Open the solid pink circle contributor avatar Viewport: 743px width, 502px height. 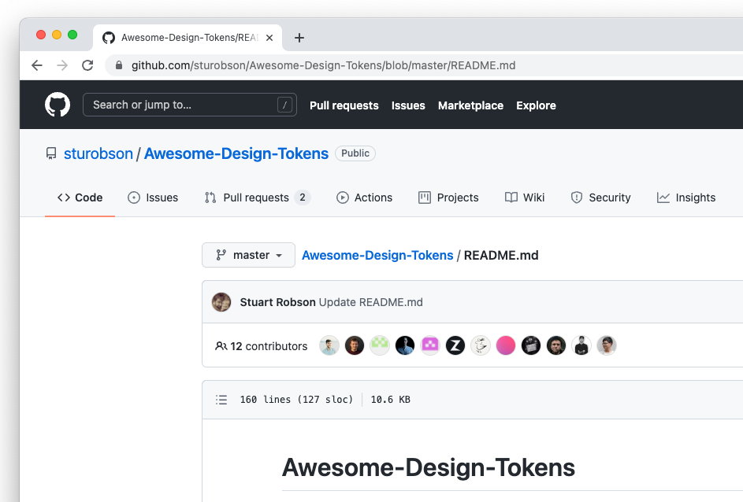pyautogui.click(x=506, y=345)
